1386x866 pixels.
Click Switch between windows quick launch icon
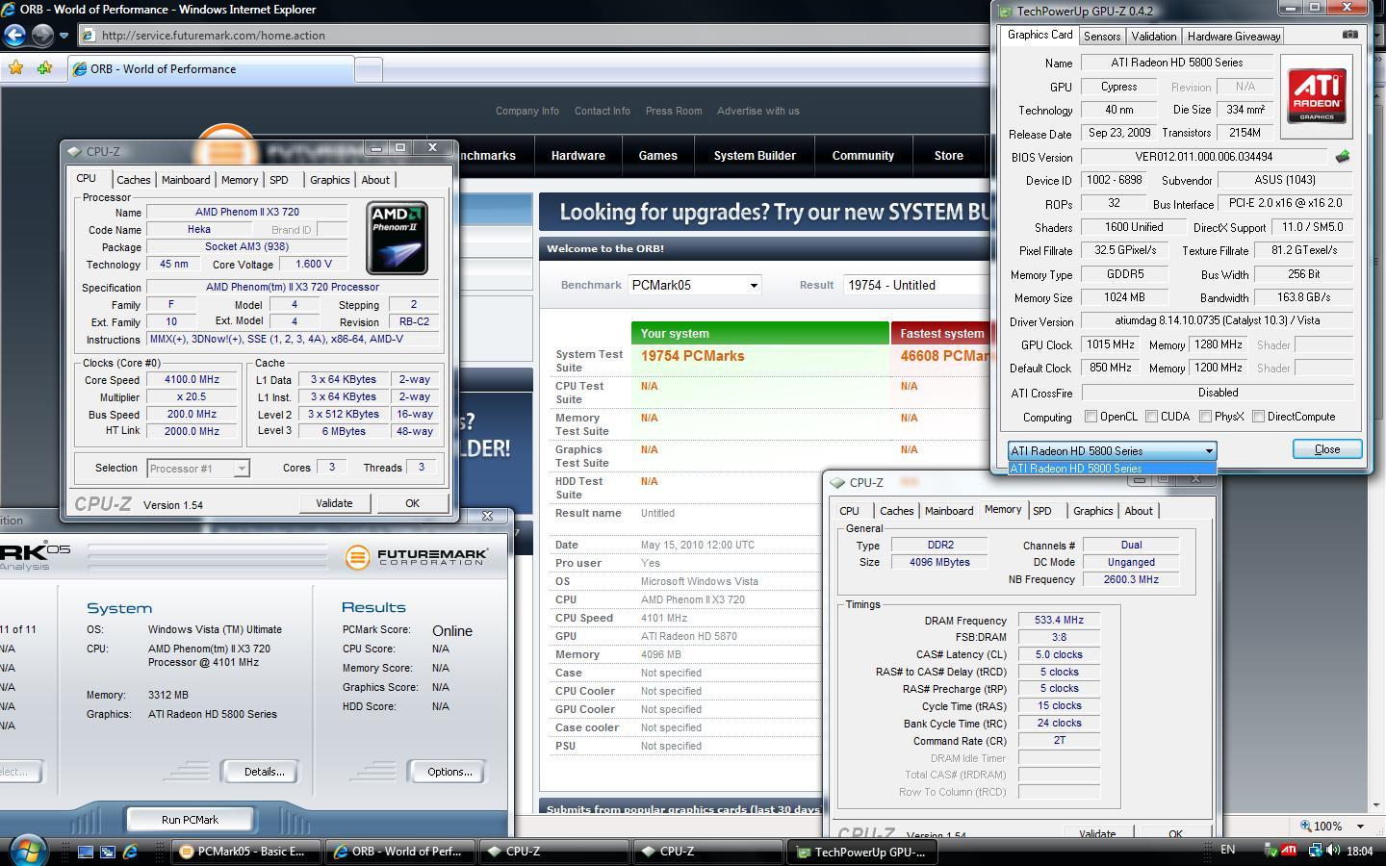click(x=108, y=852)
